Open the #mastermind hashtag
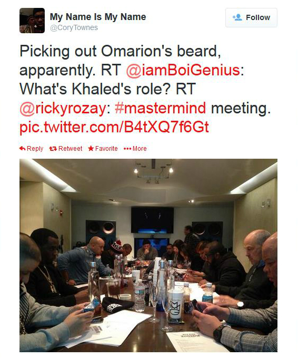This screenshot has width=298, height=358. pyautogui.click(x=160, y=108)
